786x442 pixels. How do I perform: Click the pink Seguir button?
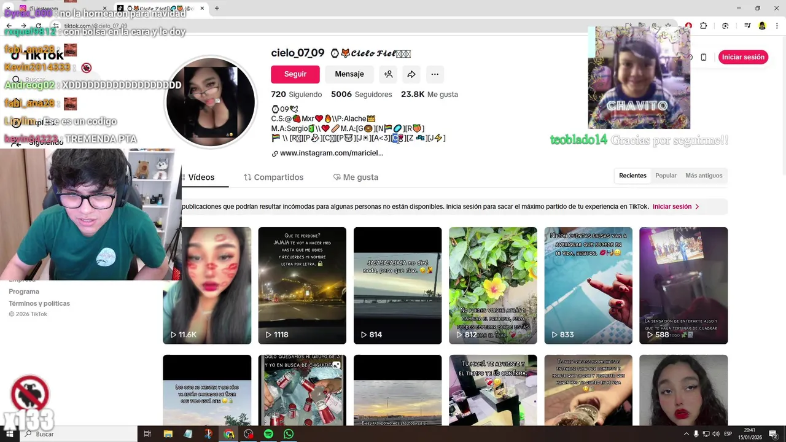coord(295,74)
